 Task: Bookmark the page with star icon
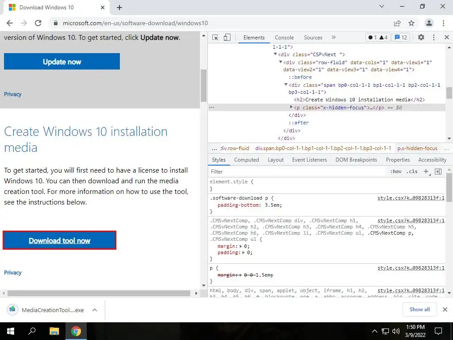click(x=411, y=23)
